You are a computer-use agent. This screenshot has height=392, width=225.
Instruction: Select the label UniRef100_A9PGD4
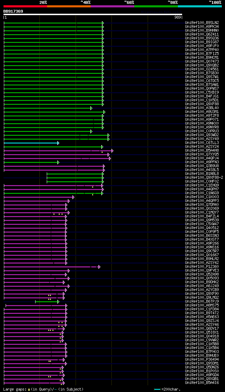202,375
